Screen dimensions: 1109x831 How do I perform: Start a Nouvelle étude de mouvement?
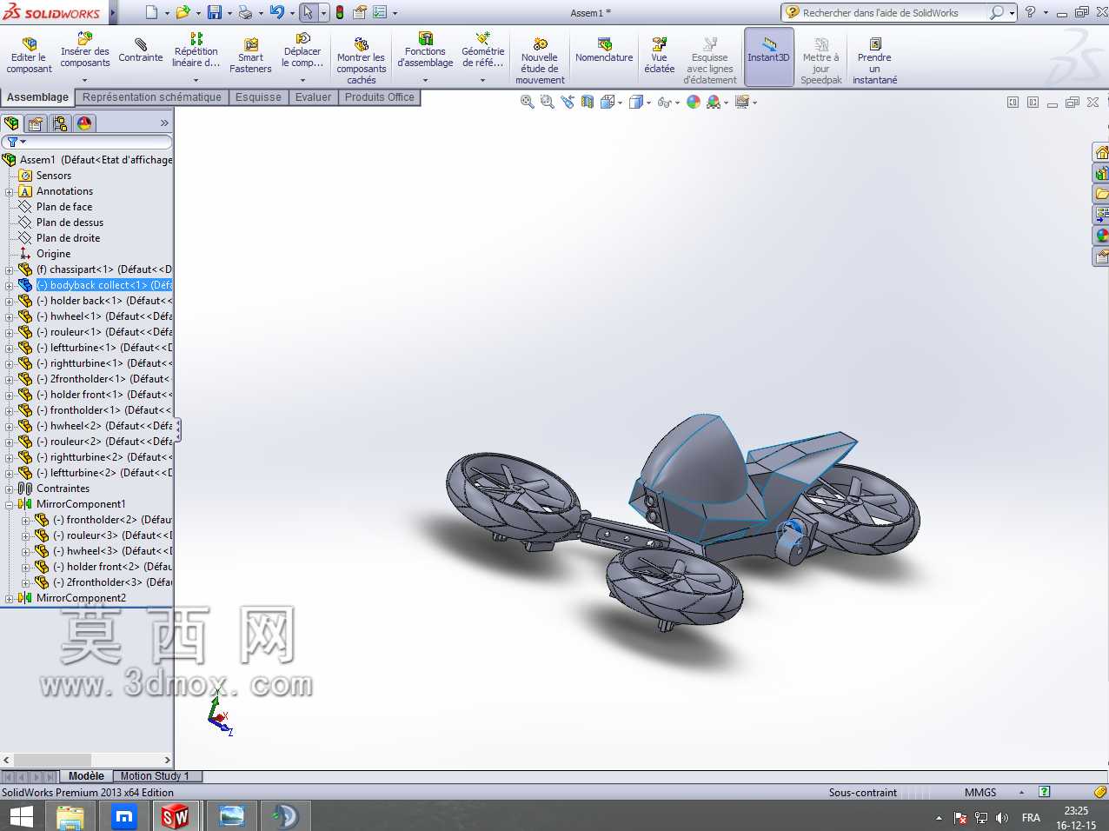point(540,61)
